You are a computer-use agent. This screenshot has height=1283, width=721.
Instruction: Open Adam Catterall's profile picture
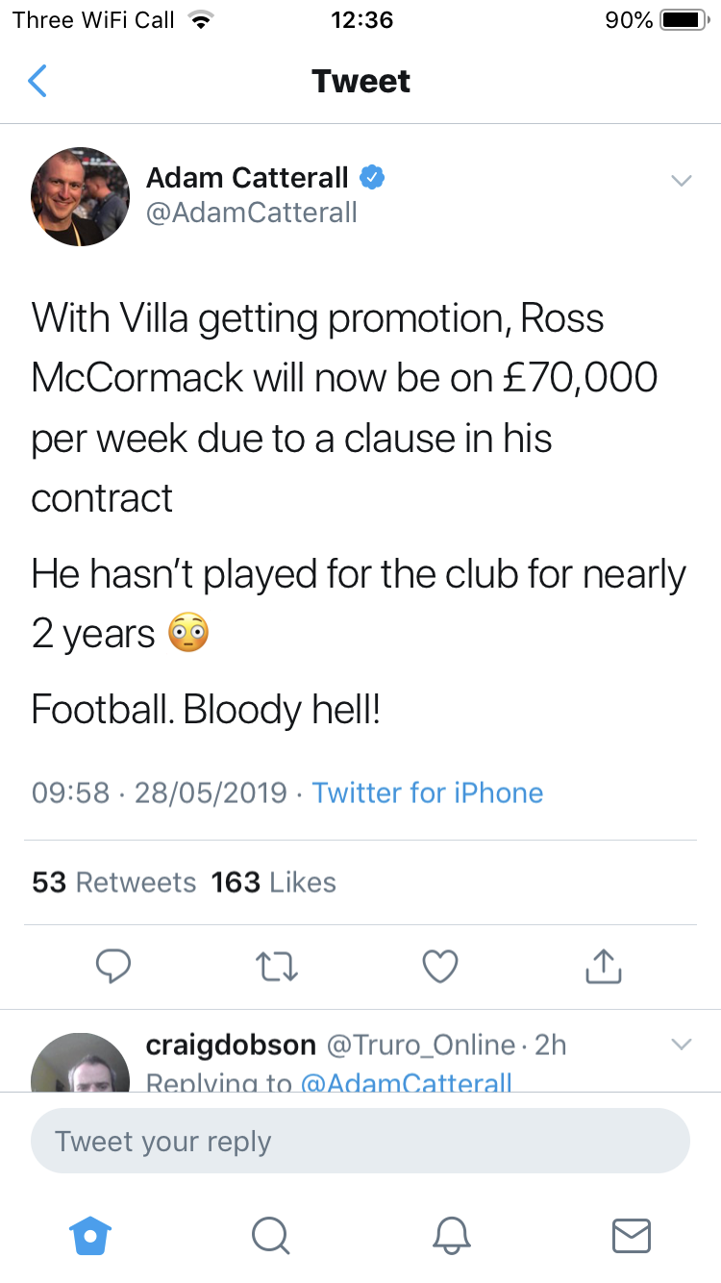coord(81,196)
